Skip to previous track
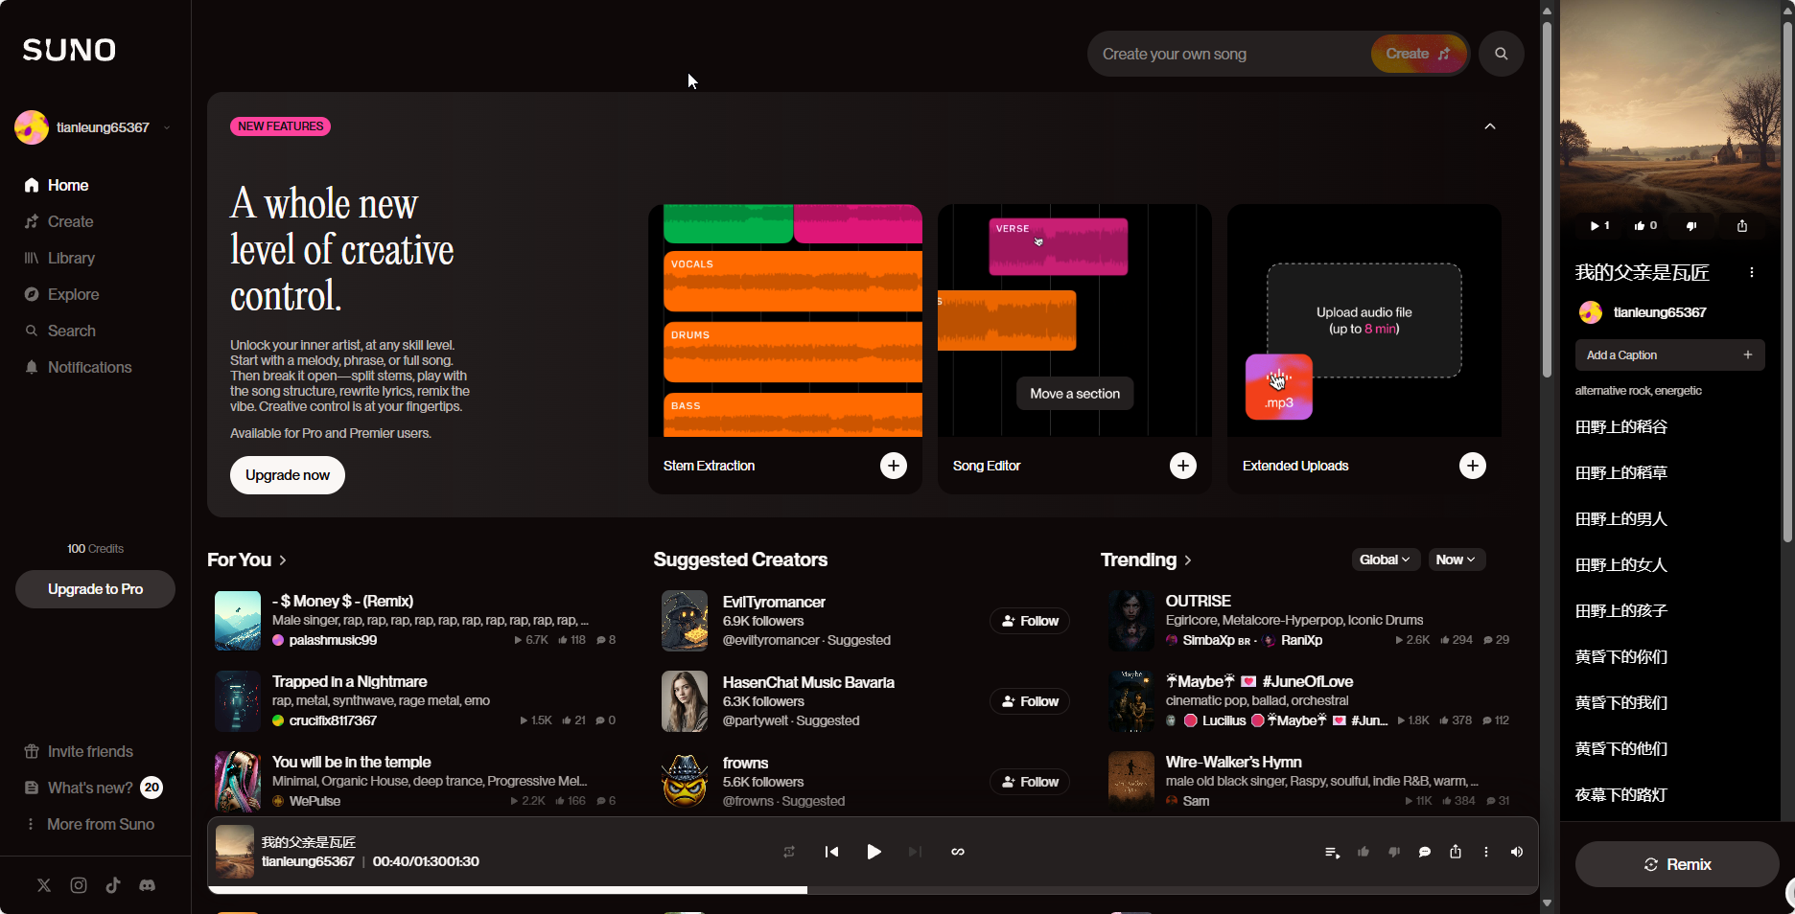The width and height of the screenshot is (1795, 914). click(831, 852)
